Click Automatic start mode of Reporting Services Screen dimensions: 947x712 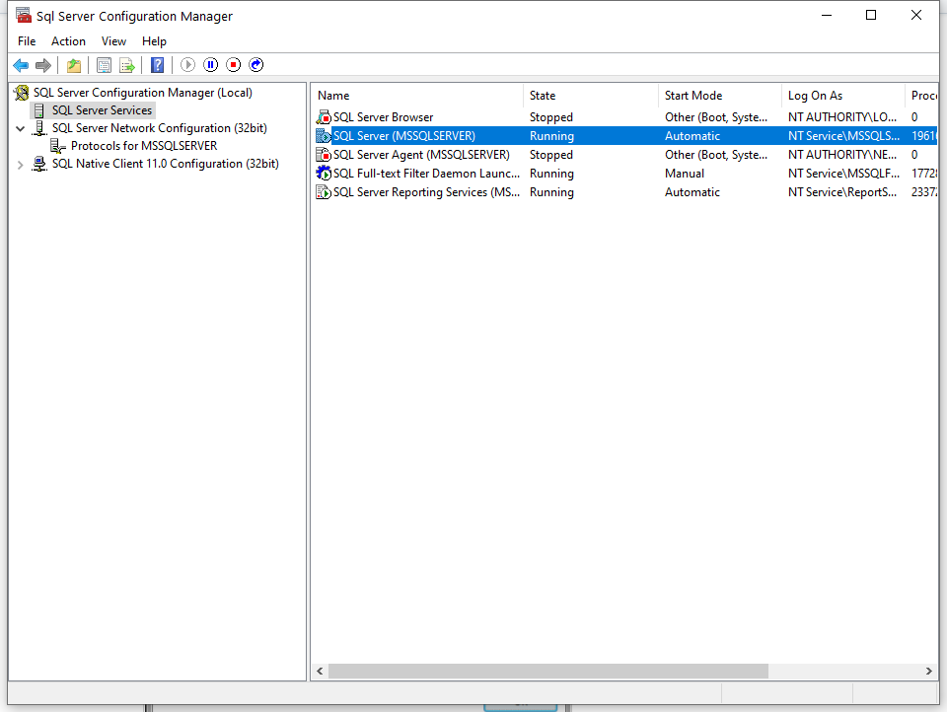692,192
